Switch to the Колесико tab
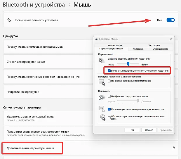181x159 pixels. (138, 49)
